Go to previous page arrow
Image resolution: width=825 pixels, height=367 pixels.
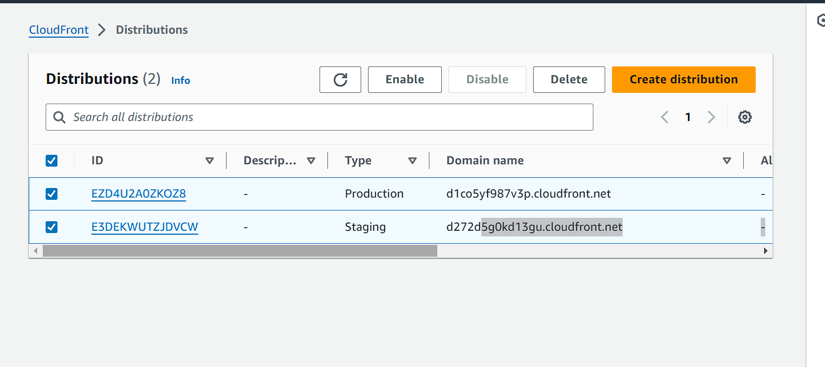coord(665,117)
